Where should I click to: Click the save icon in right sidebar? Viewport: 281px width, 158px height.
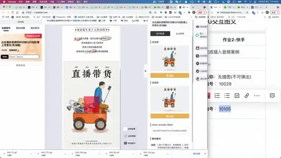tap(198, 48)
